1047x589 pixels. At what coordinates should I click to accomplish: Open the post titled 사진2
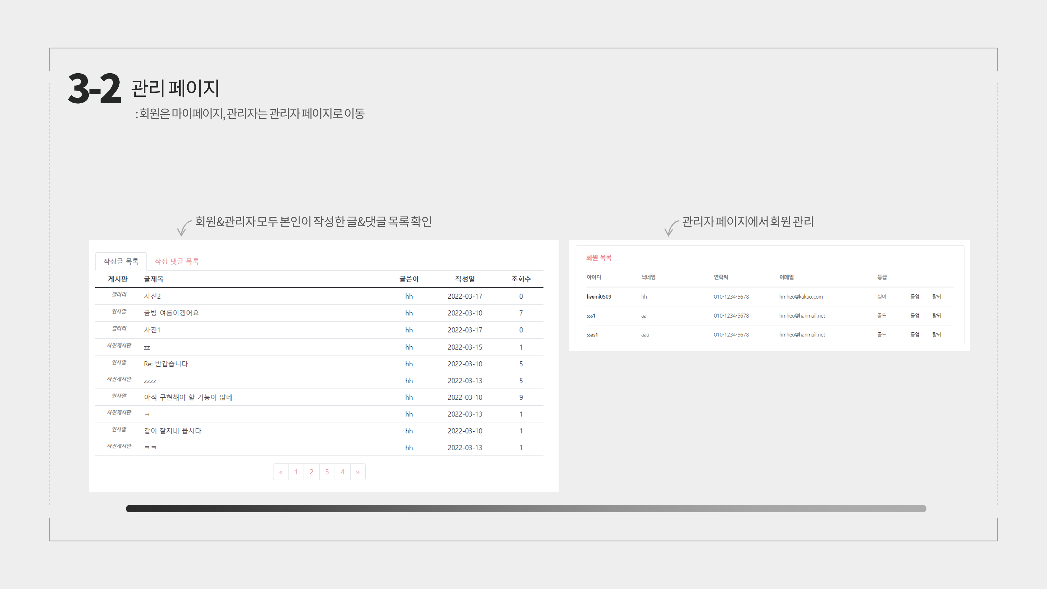pyautogui.click(x=152, y=296)
